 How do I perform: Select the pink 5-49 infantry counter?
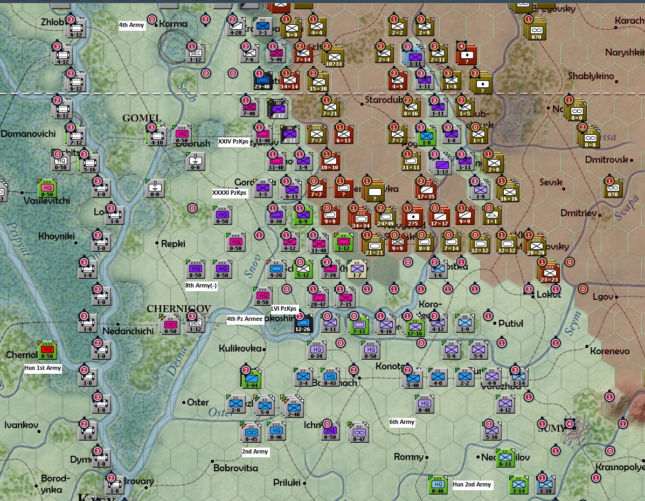pyautogui.click(x=276, y=54)
